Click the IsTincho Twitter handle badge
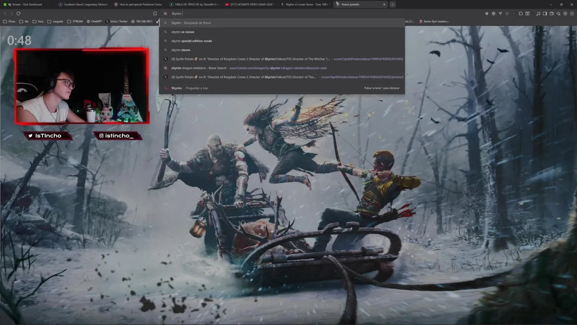Screen dimensions: 577x325 (48, 135)
